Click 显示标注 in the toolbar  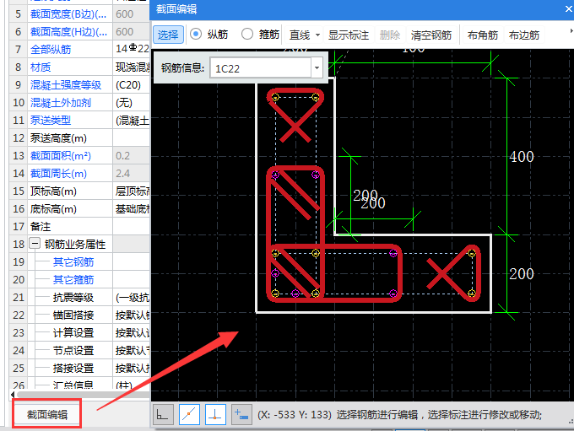tap(349, 35)
